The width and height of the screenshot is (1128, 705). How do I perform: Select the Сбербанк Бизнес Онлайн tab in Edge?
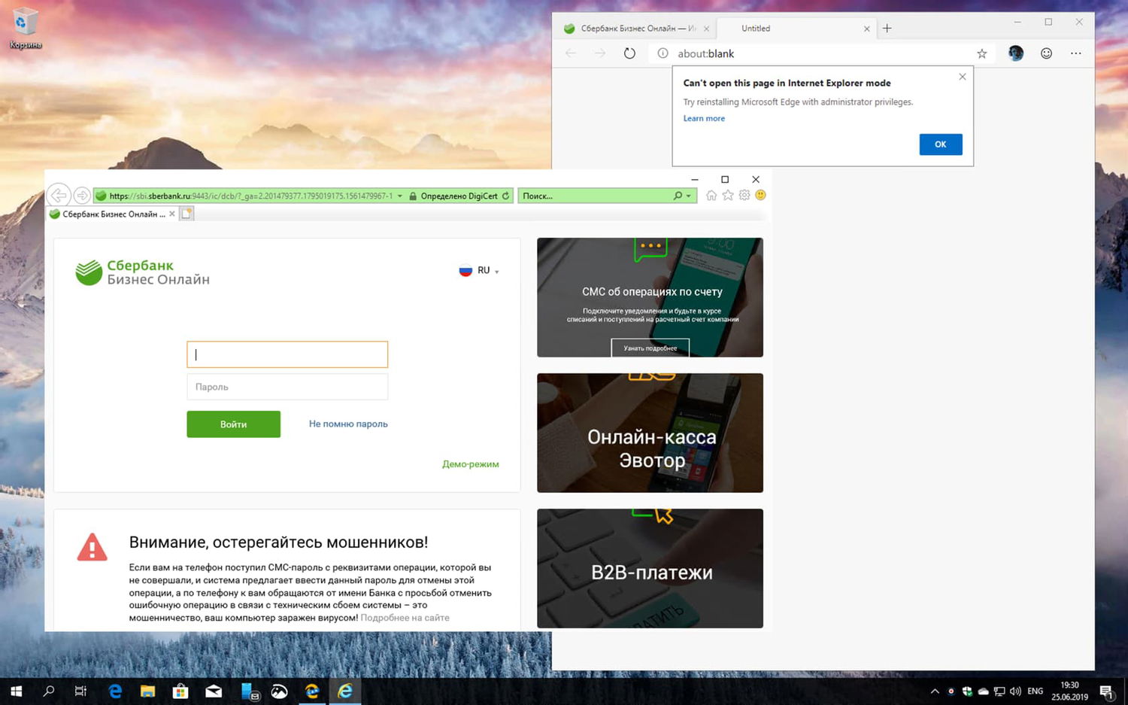pyautogui.click(x=635, y=28)
